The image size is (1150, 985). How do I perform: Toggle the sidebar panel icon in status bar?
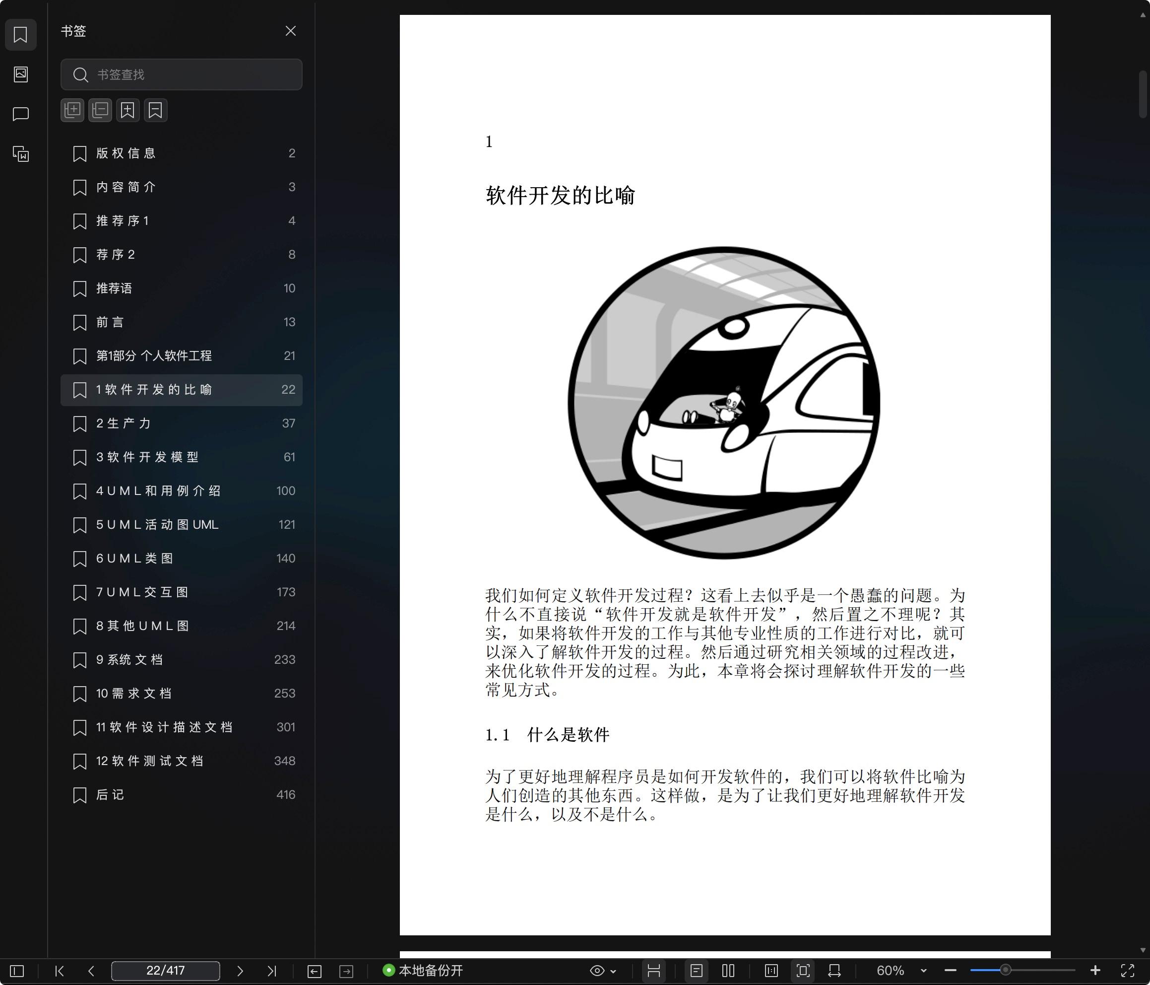17,971
